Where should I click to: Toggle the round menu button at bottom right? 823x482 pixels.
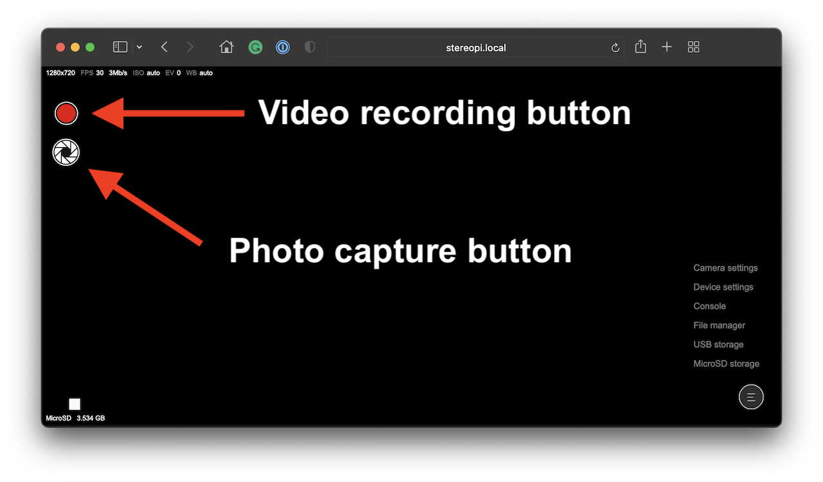751,397
